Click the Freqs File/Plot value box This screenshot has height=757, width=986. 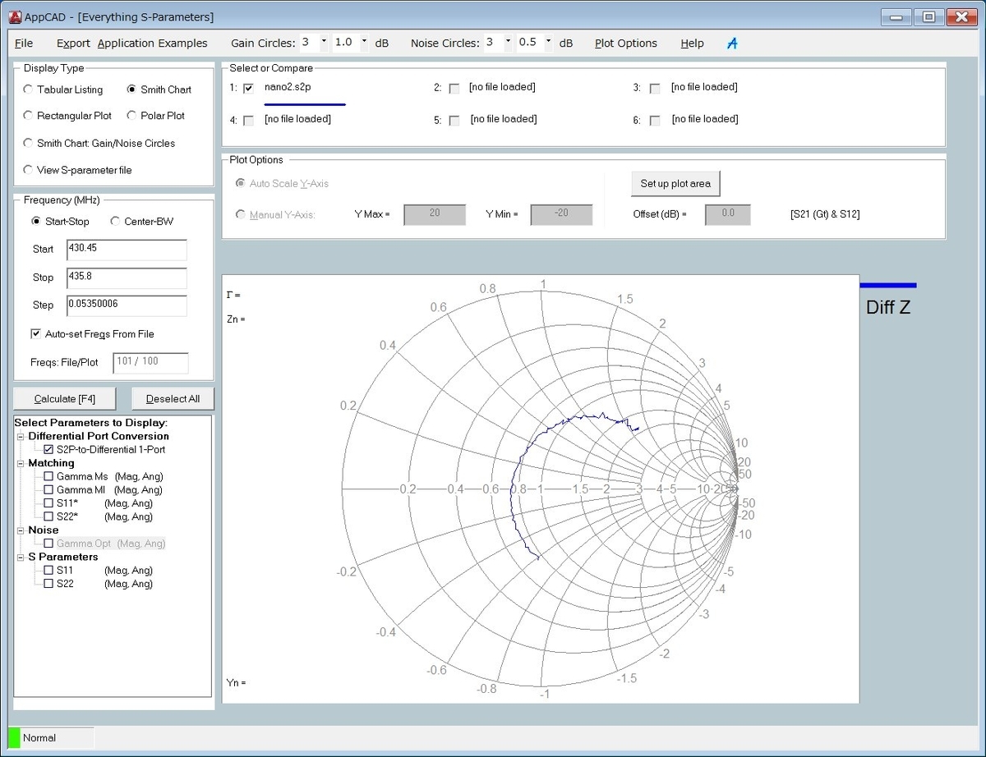point(150,362)
